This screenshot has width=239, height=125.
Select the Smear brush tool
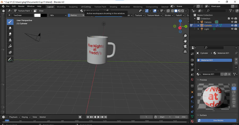pos(10,34)
